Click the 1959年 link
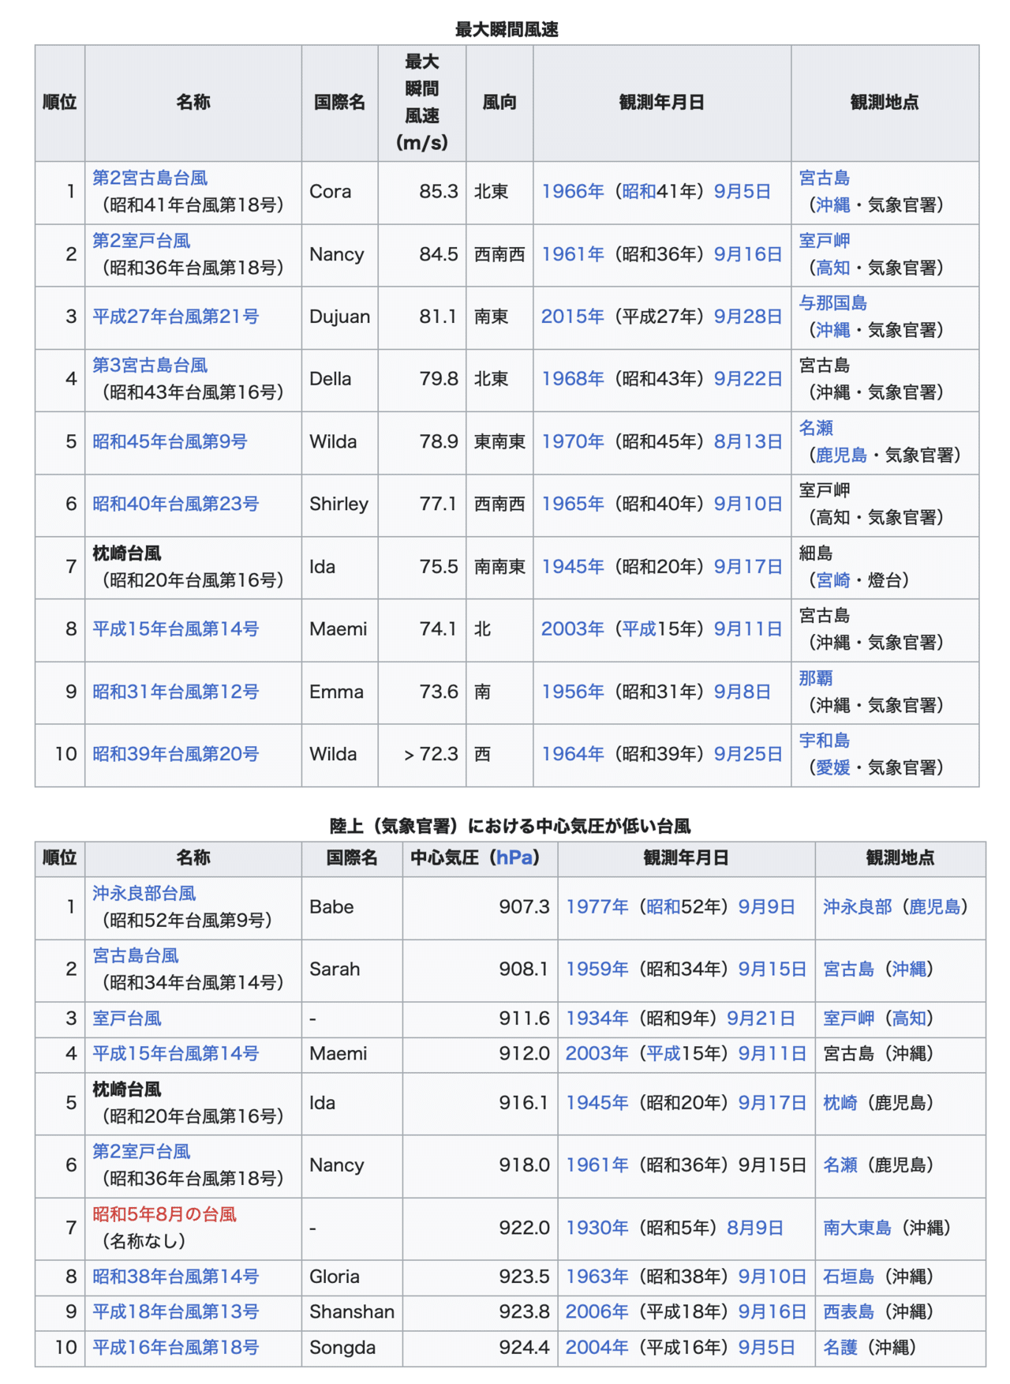The width and height of the screenshot is (1010, 1384). click(x=597, y=970)
